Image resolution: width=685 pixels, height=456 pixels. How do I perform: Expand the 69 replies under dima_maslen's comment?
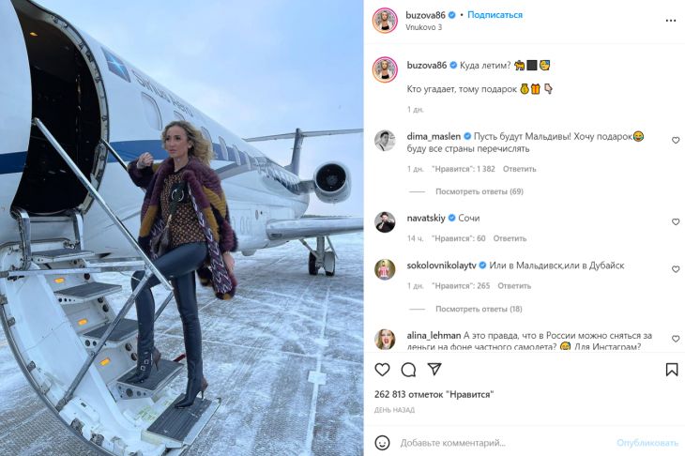point(479,191)
